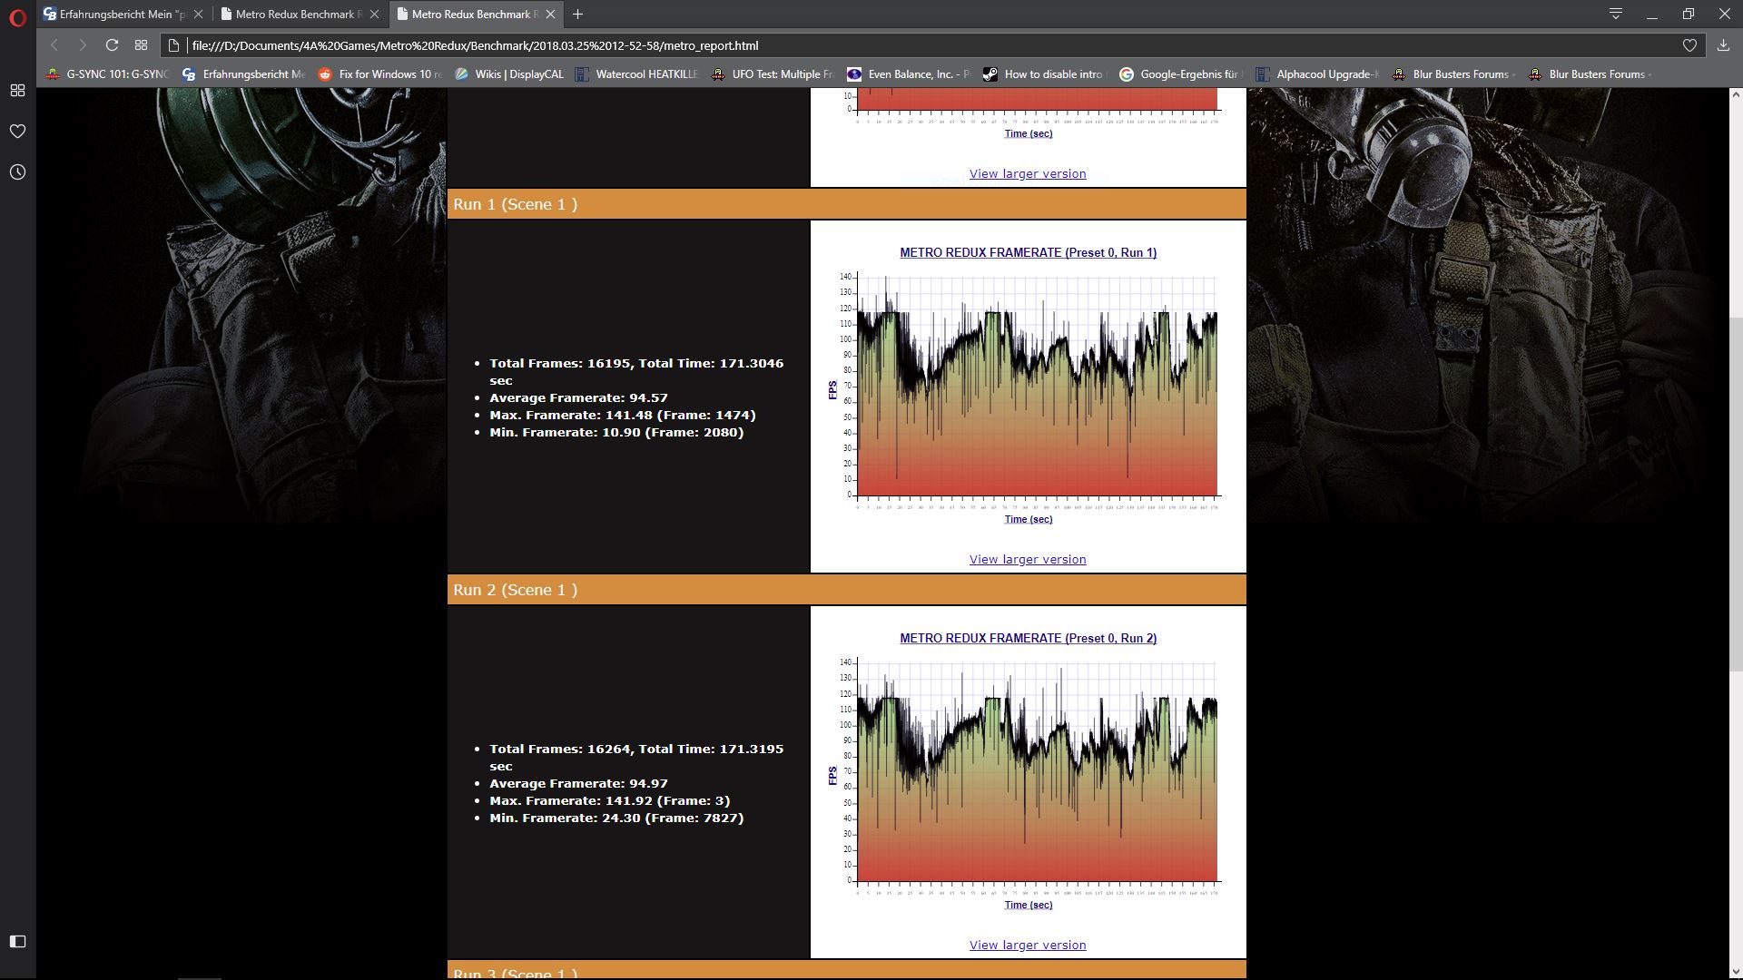
Task: Open tab menu icon in title bar
Action: pyautogui.click(x=1616, y=14)
